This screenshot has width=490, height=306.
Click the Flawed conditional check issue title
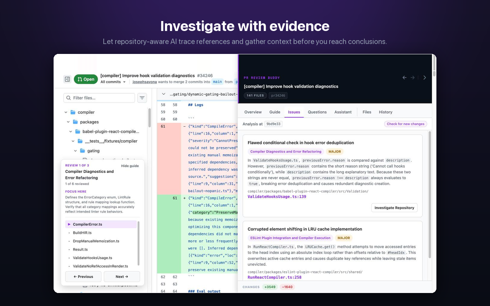pyautogui.click(x=301, y=143)
